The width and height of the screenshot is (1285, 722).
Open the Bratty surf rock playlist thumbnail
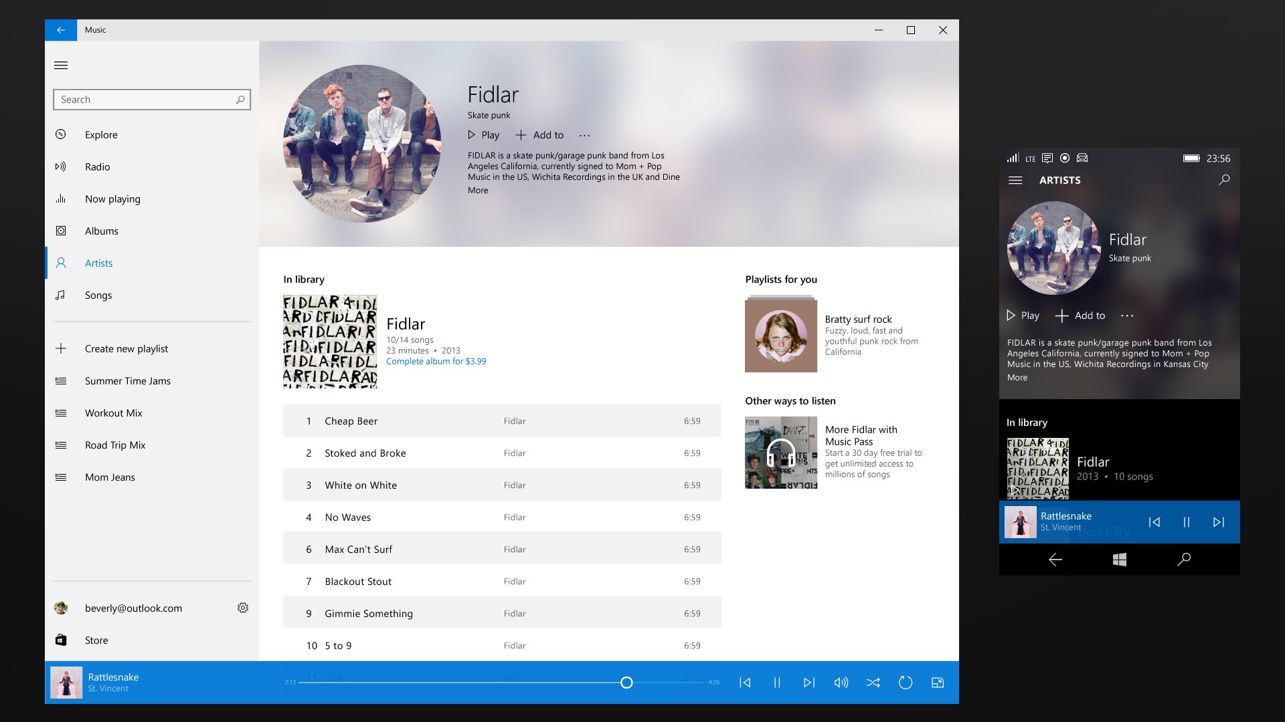[x=781, y=336]
